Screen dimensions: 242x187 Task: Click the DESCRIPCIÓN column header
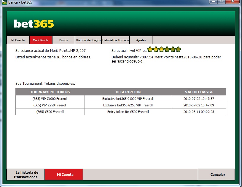point(128,92)
